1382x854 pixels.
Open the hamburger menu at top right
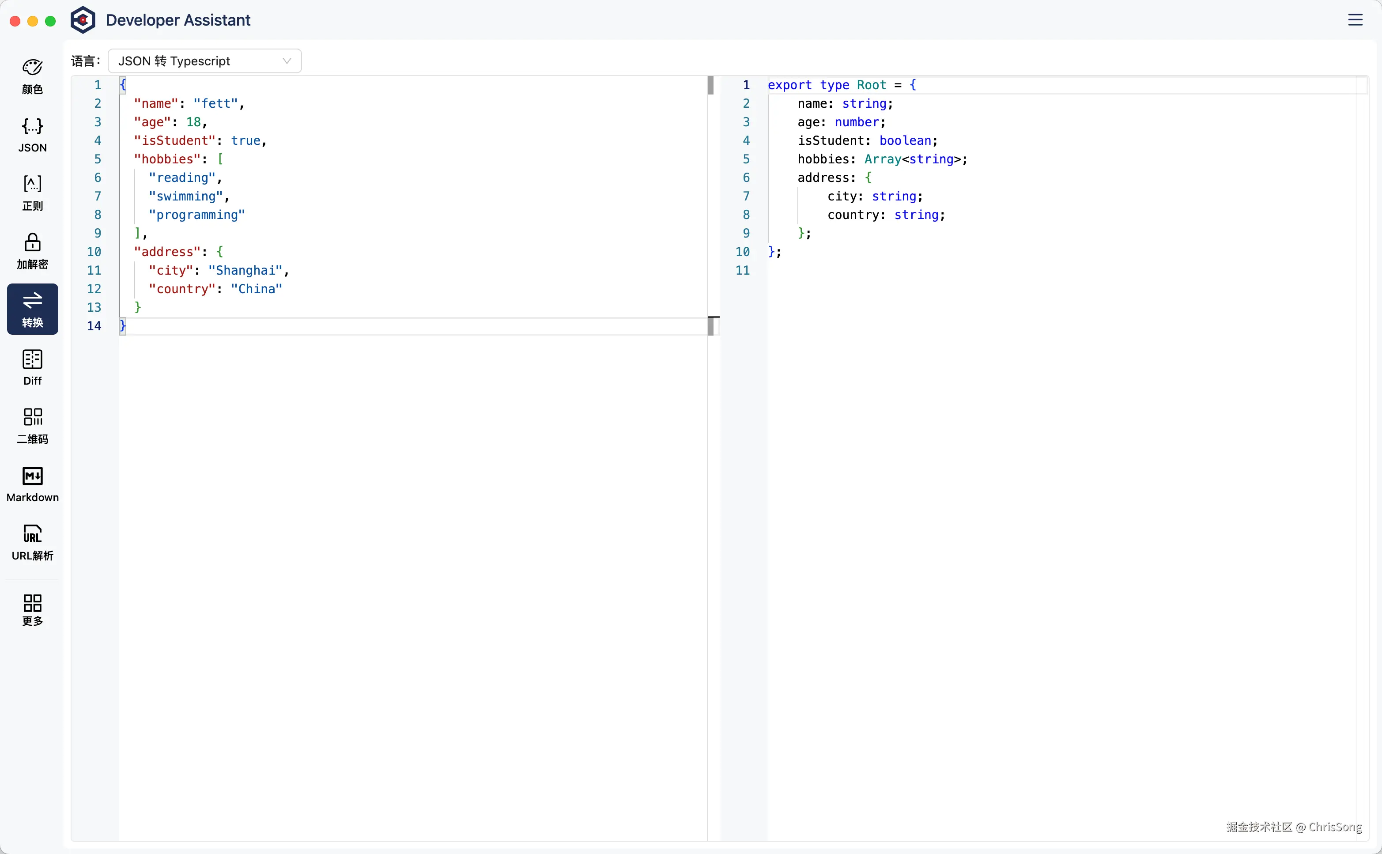(1355, 20)
